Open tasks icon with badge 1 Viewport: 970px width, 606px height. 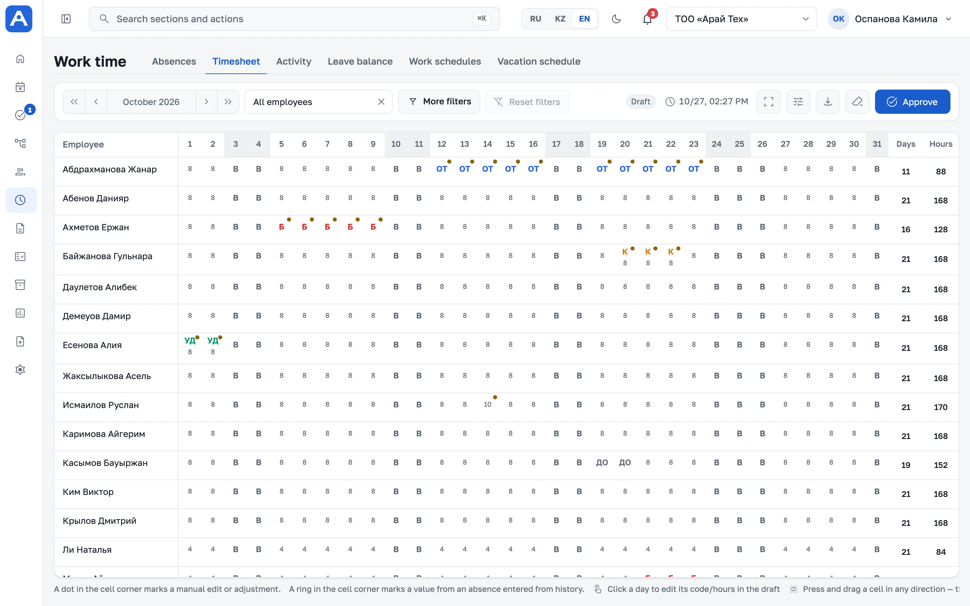[20, 115]
